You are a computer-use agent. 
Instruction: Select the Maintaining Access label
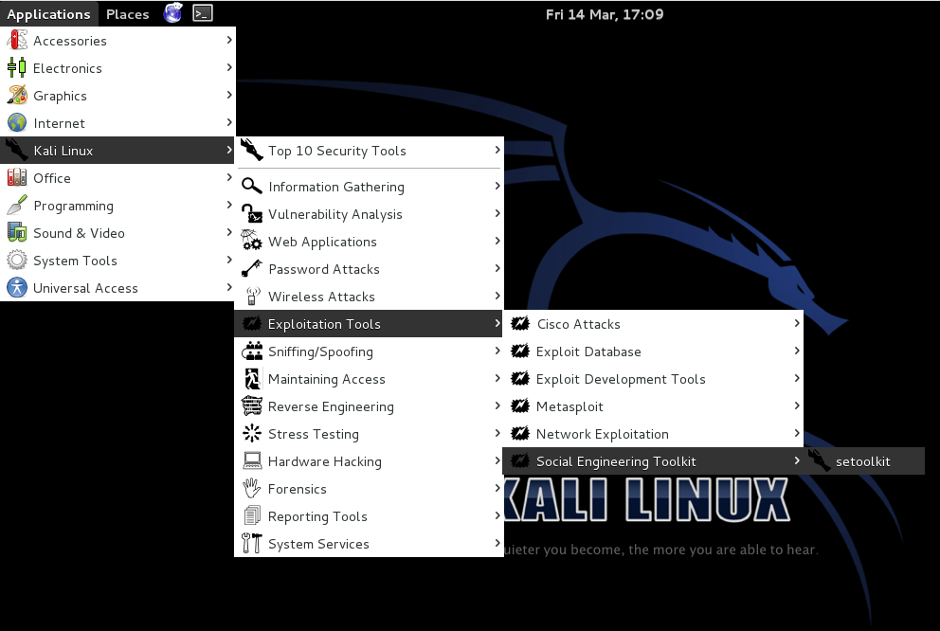tap(327, 379)
